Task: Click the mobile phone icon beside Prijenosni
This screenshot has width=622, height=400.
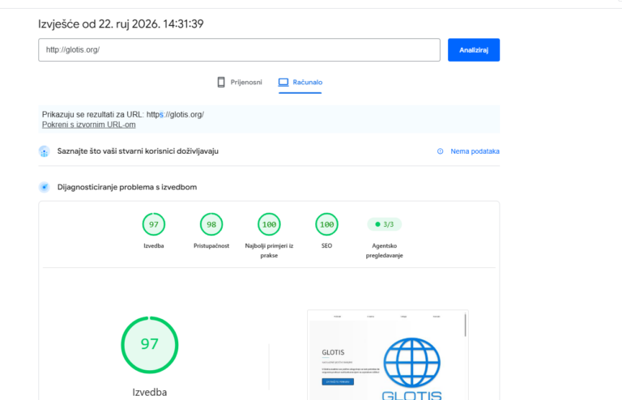Action: [x=221, y=82]
